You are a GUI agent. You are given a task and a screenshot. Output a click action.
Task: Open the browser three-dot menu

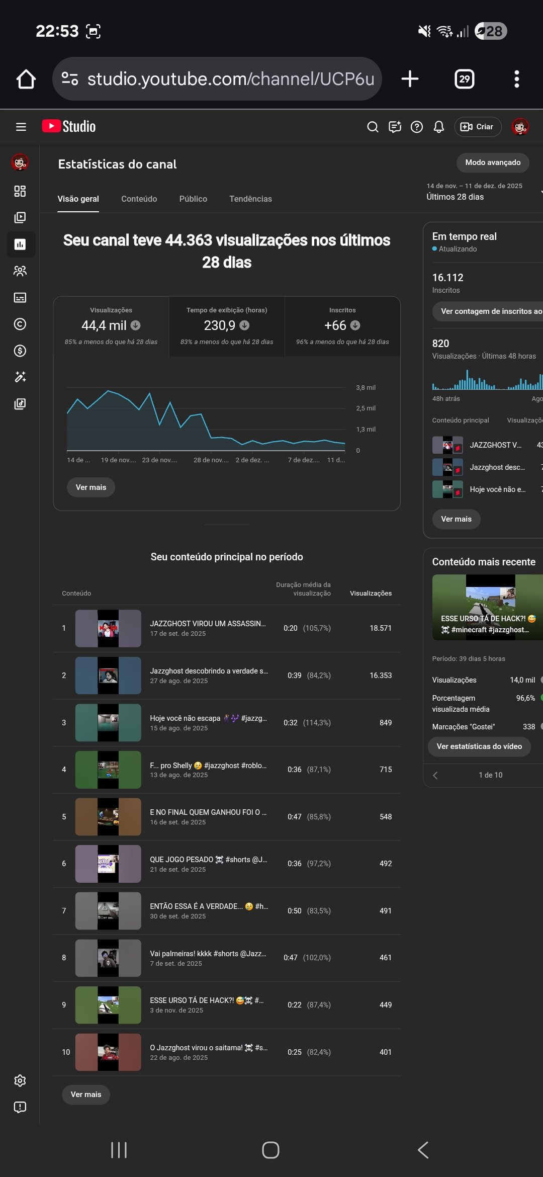[516, 79]
